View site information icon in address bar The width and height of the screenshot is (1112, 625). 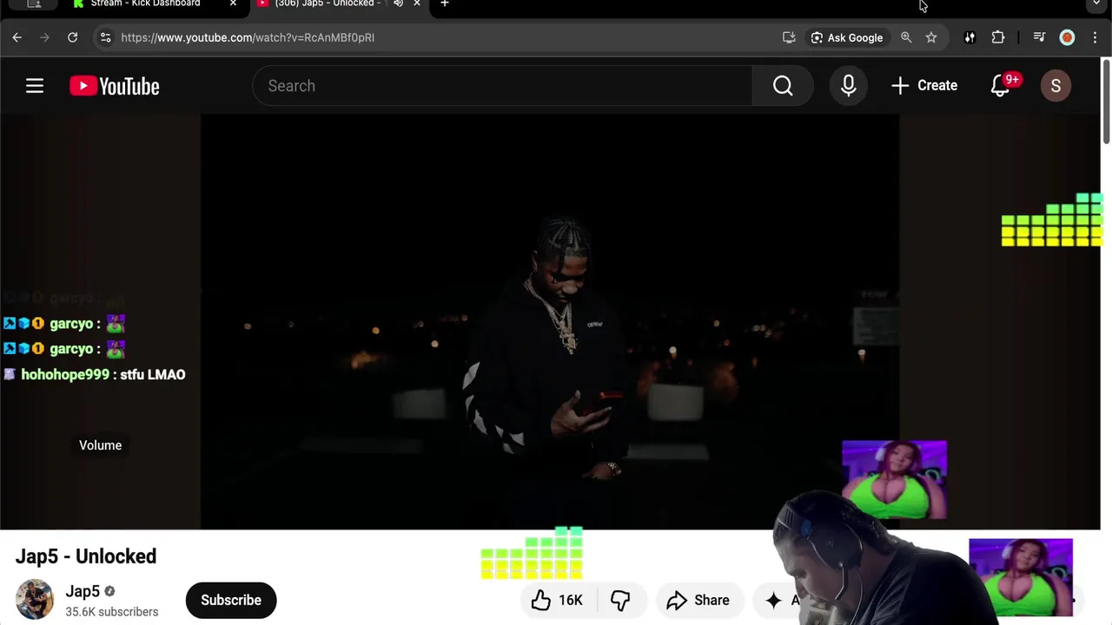pos(106,37)
